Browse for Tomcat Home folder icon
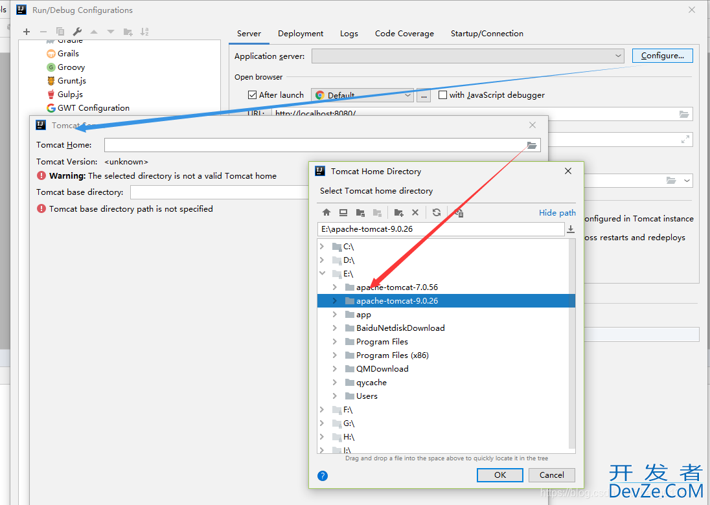710x505 pixels. [532, 145]
